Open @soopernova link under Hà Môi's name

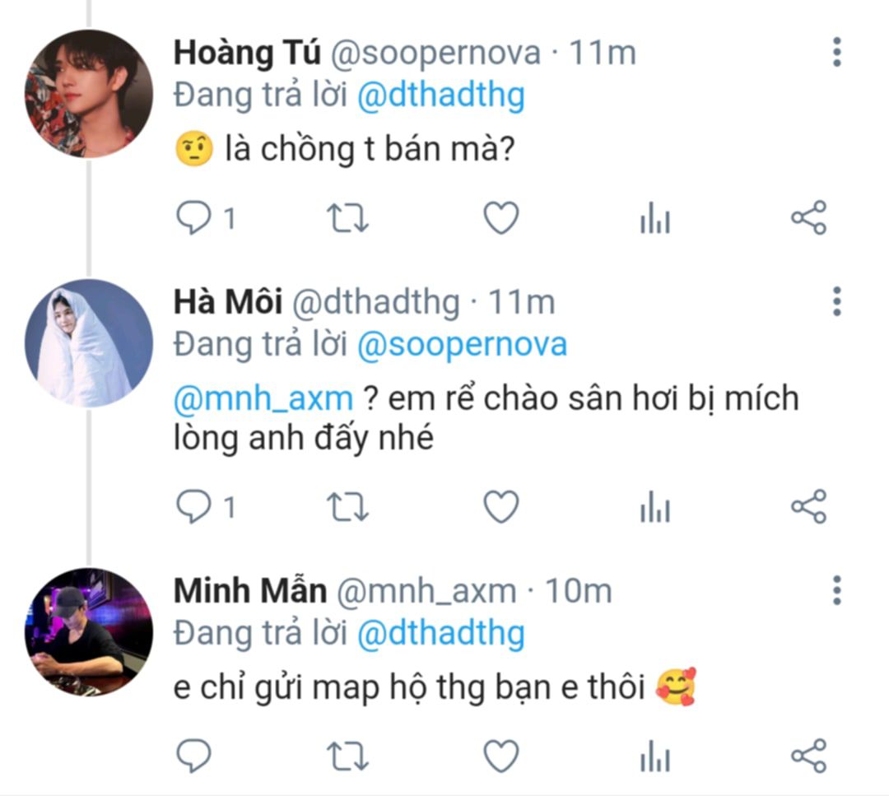pyautogui.click(x=462, y=345)
